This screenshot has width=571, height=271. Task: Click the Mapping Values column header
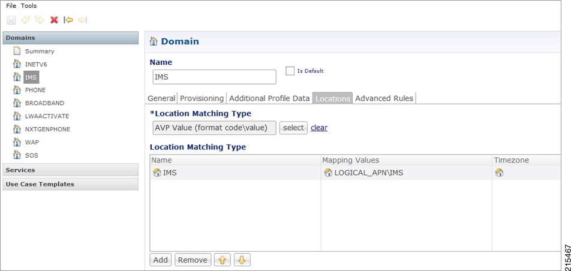tap(407, 160)
